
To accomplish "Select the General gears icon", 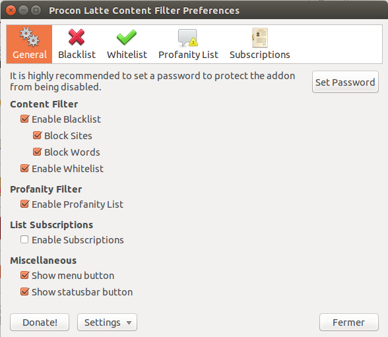I will (30, 37).
